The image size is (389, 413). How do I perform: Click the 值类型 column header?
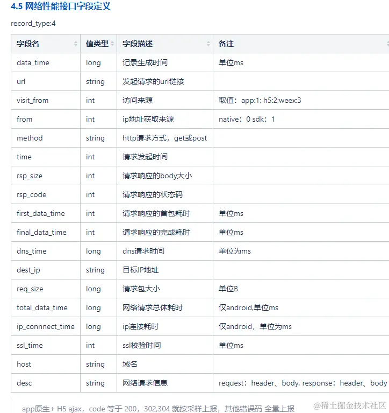[x=98, y=44]
